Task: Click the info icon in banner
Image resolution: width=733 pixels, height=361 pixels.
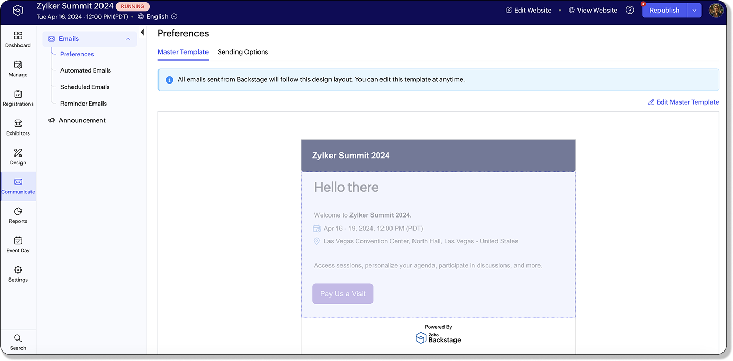Action: (169, 80)
